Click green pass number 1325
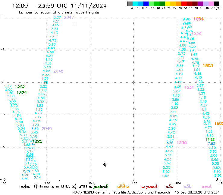The height and width of the screenshot is (195, 223). [x=37, y=141]
